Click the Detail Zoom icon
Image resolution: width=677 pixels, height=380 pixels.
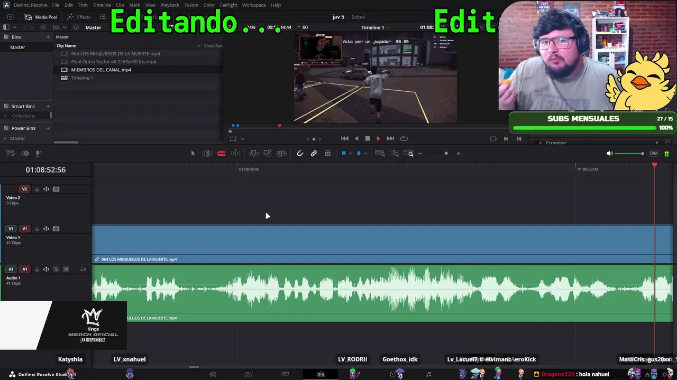(396, 154)
